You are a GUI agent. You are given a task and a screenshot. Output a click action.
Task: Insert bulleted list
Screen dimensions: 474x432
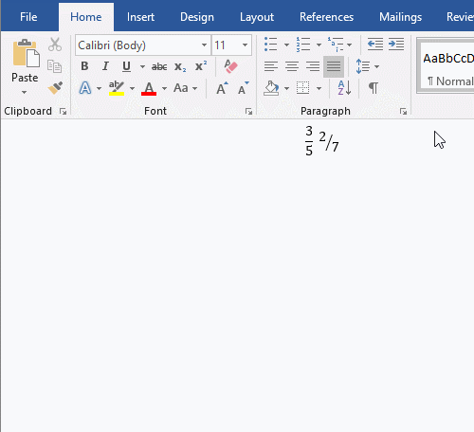coord(271,45)
